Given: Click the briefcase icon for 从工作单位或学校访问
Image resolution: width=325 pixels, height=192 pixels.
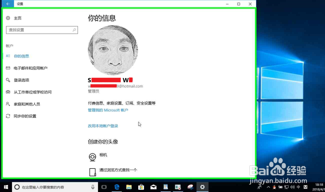Looking at the screenshot, I should click(x=8, y=92).
